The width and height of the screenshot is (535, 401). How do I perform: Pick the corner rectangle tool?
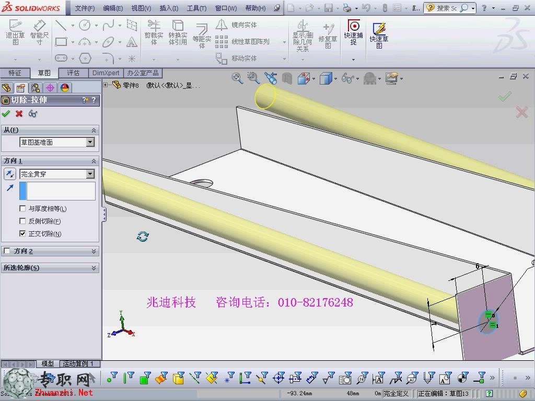pyautogui.click(x=61, y=42)
